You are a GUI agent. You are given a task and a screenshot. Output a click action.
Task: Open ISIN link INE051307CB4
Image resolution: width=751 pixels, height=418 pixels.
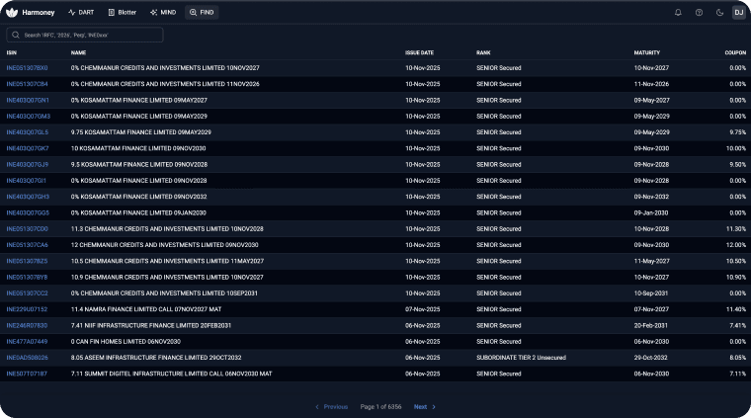(x=27, y=84)
